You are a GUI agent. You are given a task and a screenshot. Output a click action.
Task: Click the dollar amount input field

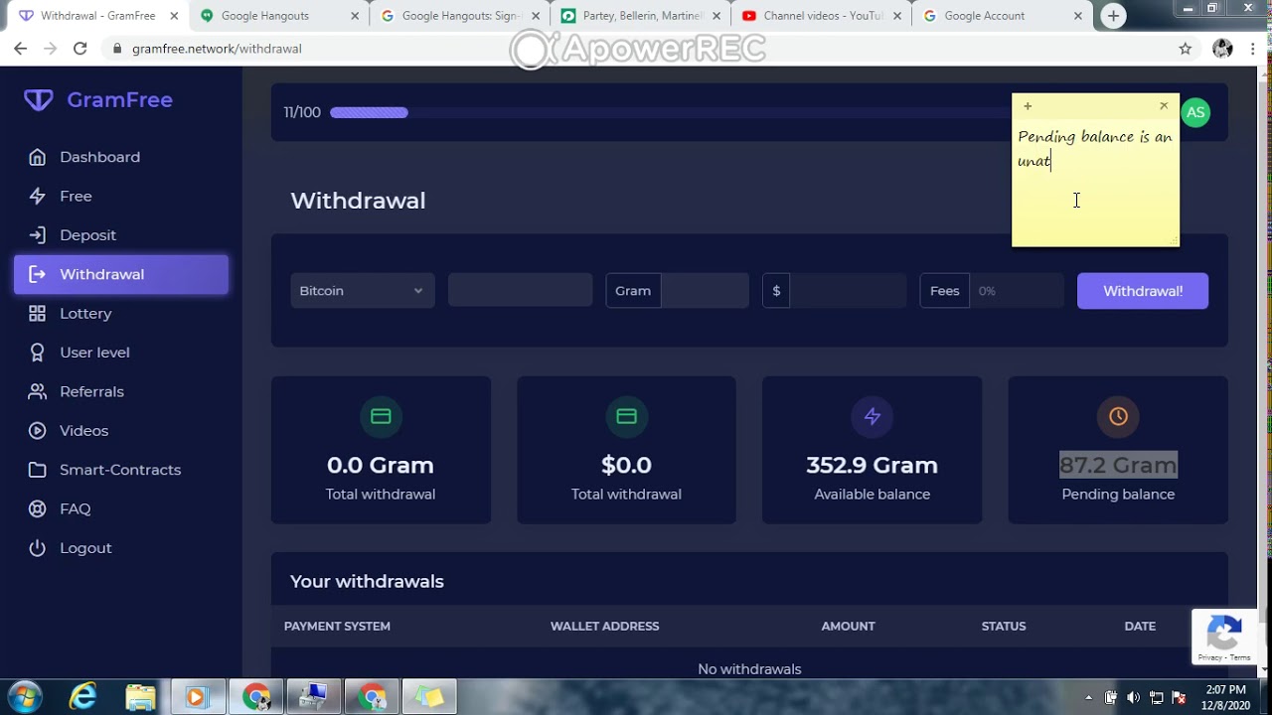click(x=848, y=291)
